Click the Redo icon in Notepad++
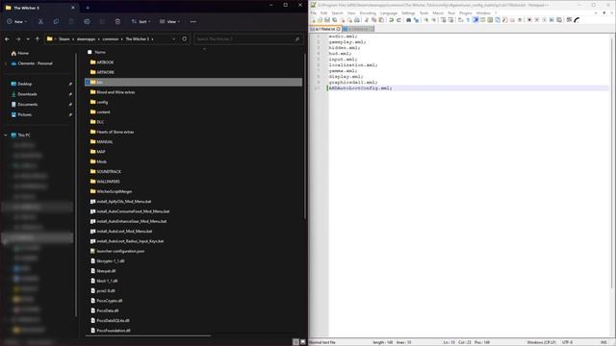616x346 pixels. pyautogui.click(x=398, y=20)
